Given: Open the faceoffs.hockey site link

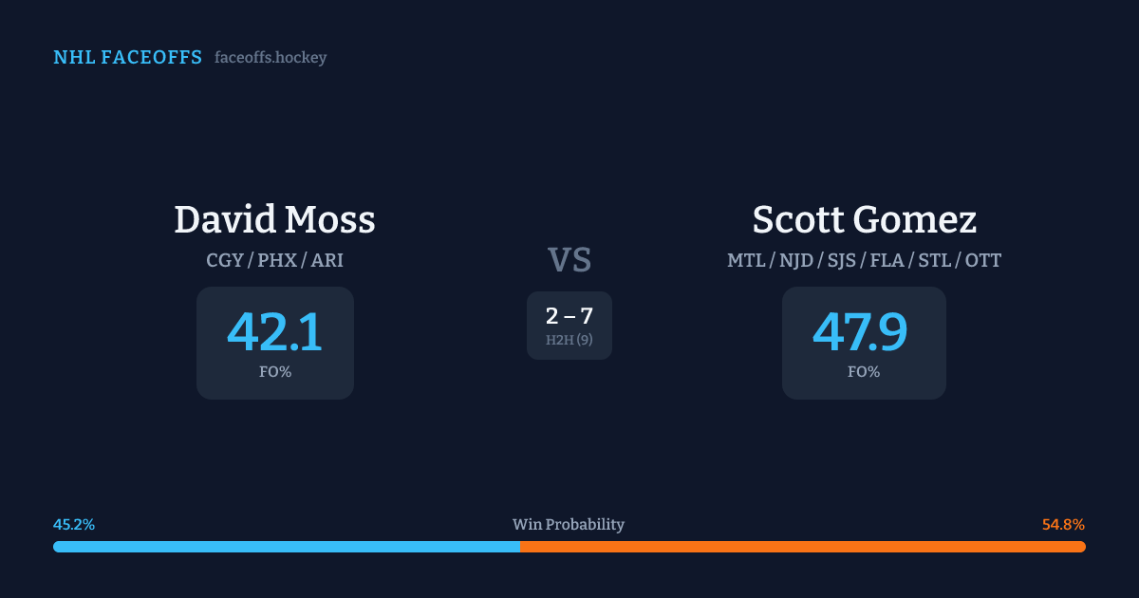Looking at the screenshot, I should coord(271,58).
